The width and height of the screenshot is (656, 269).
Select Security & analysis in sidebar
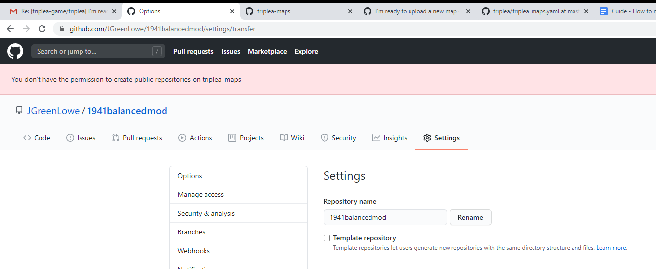click(239, 213)
